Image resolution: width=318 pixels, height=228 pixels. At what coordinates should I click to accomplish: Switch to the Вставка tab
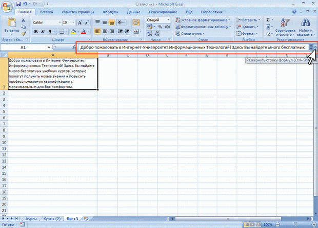[x=47, y=12]
